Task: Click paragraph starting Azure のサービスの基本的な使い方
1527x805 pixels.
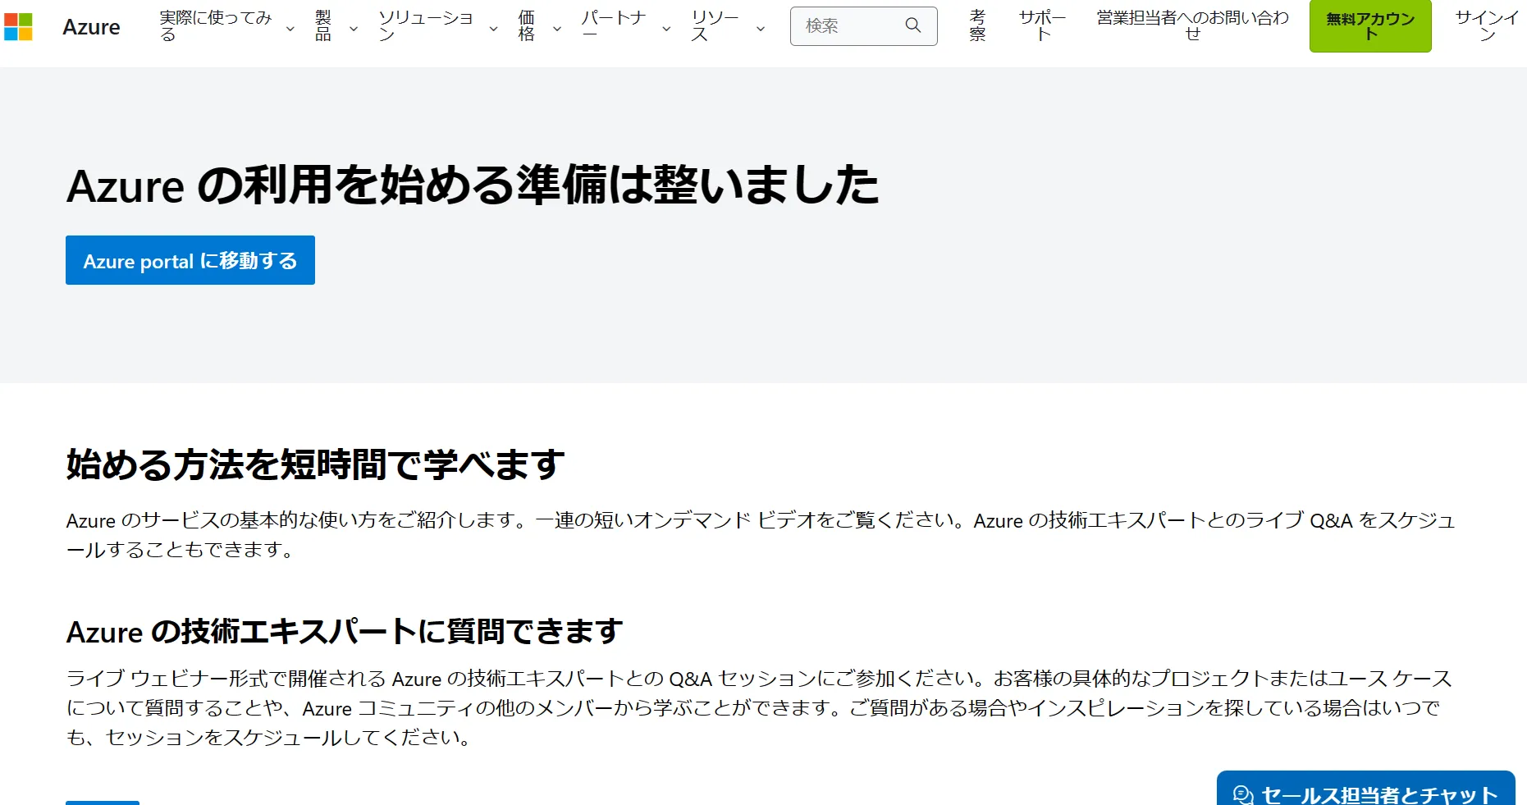Action: tap(761, 535)
